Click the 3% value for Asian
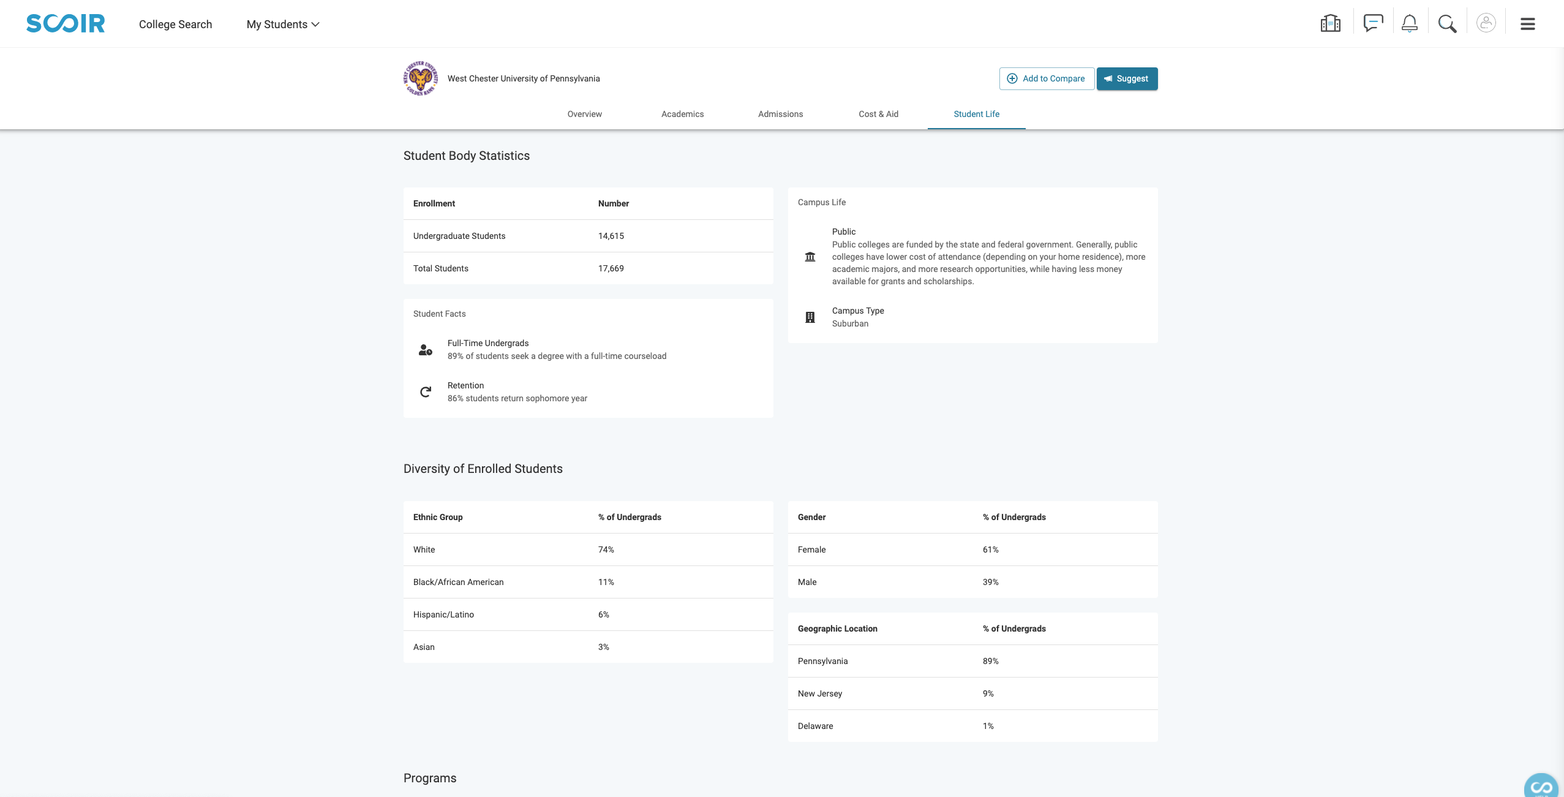 (x=604, y=647)
